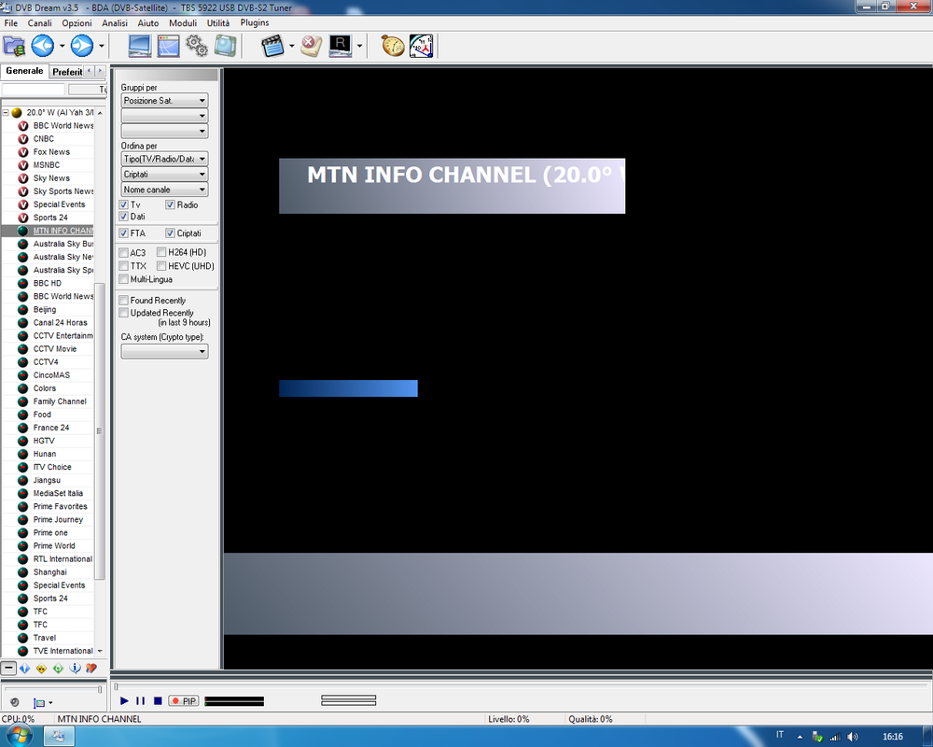Click the yellow diamond icon below list
The image size is (933, 747).
point(41,669)
